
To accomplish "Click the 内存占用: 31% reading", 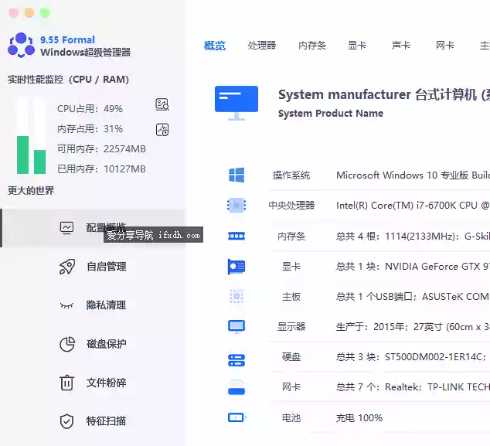I will coord(90,129).
